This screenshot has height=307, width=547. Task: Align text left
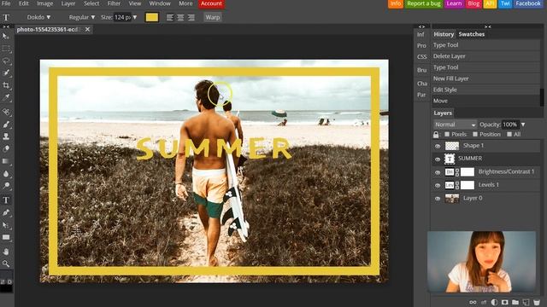click(170, 17)
